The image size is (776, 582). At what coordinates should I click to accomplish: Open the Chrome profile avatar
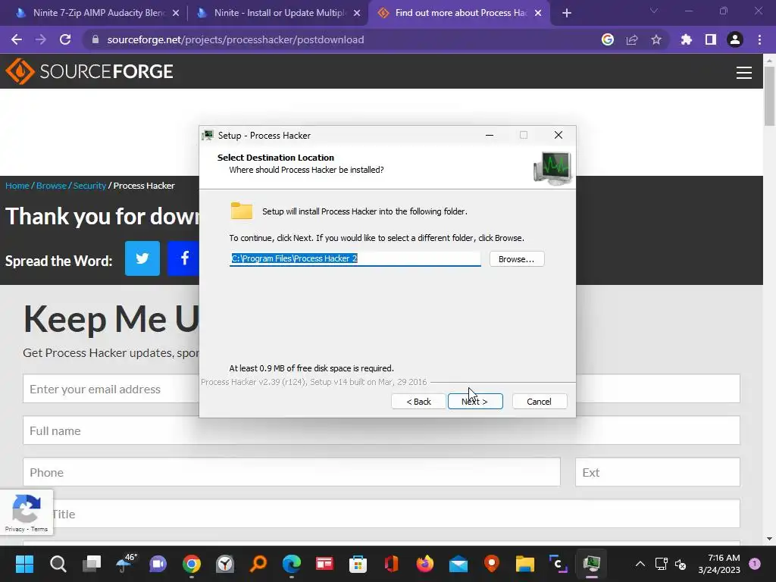[735, 39]
